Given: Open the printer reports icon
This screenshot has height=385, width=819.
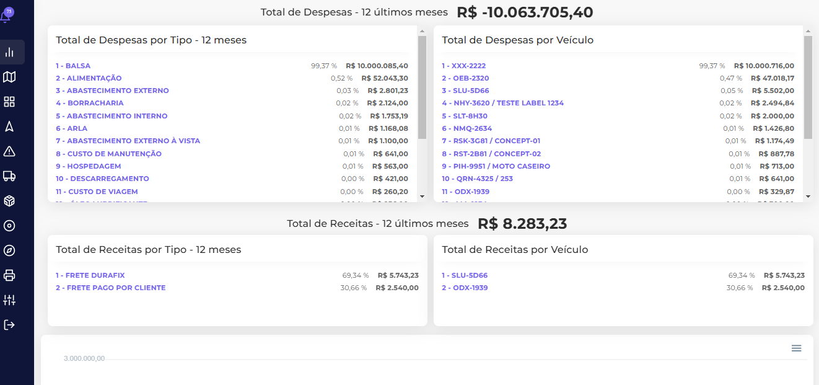Looking at the screenshot, I should coord(9,275).
